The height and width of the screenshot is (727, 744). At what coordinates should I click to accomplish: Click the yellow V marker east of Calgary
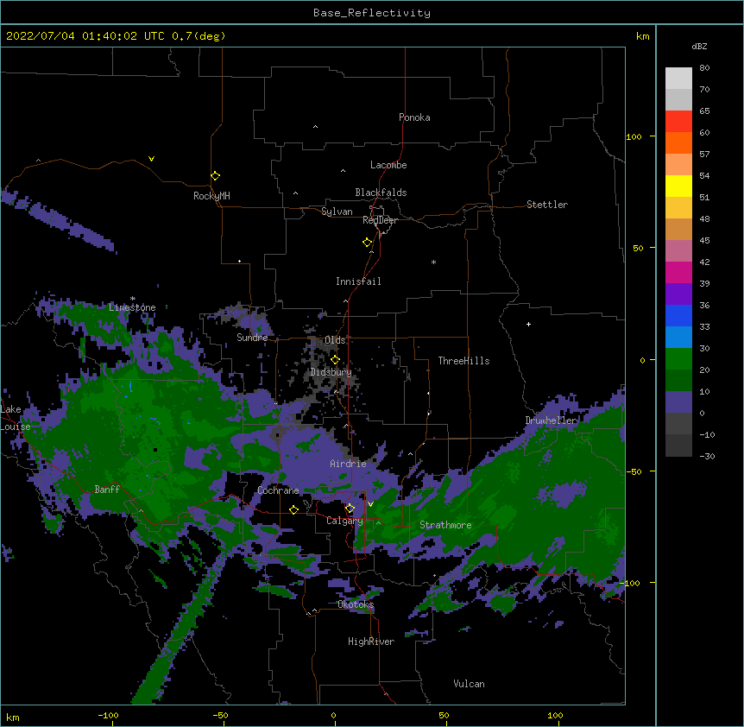pos(370,503)
